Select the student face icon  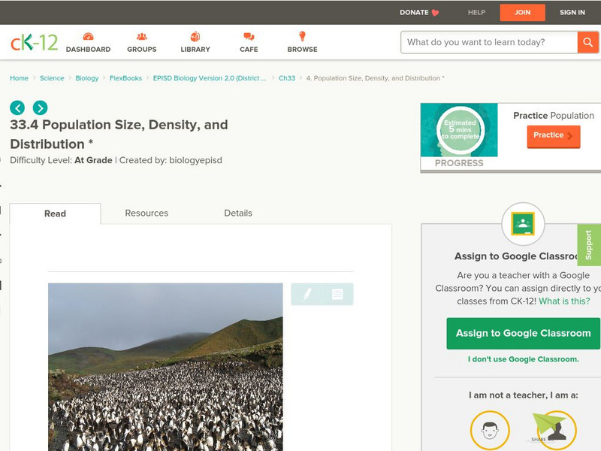(490, 430)
